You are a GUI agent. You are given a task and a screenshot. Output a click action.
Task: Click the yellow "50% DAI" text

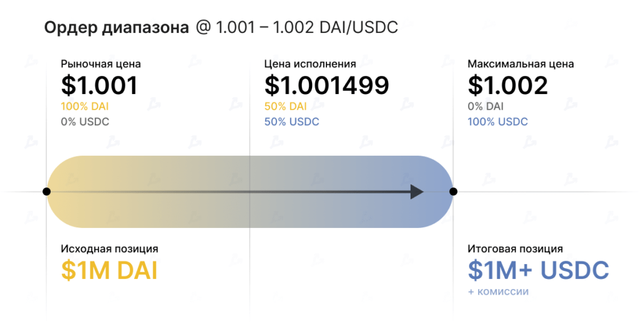click(x=286, y=107)
